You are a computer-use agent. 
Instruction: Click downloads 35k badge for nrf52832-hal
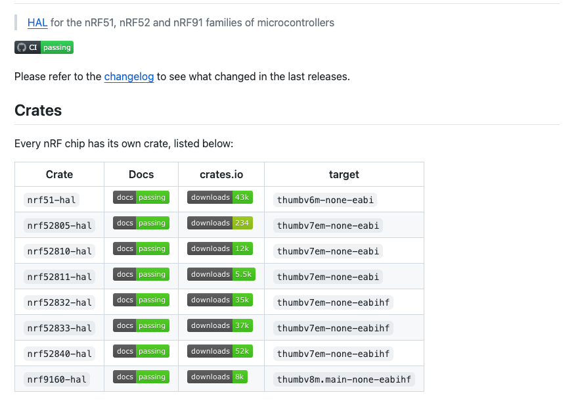(220, 300)
